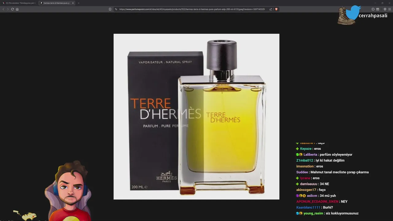Click the Suddee username in chat
393x221 pixels.
(302, 172)
